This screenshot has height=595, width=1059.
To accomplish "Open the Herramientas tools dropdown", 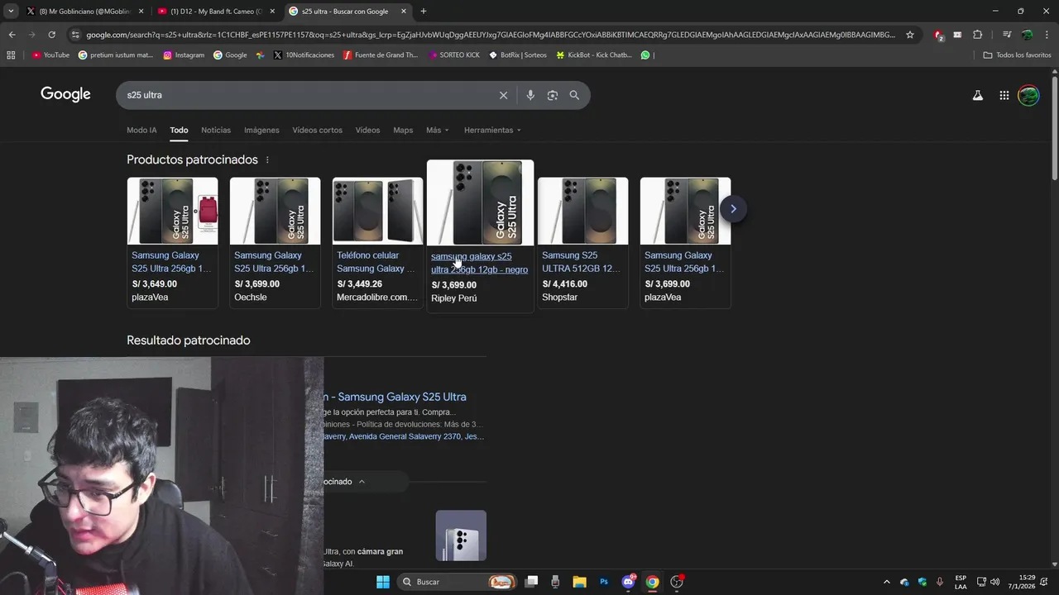I will [x=493, y=130].
